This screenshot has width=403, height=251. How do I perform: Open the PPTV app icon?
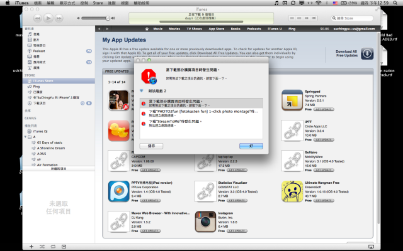pyautogui.click(x=119, y=191)
